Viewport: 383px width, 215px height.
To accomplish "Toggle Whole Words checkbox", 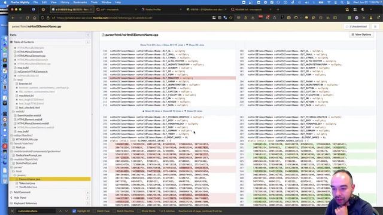I will 139,211.
